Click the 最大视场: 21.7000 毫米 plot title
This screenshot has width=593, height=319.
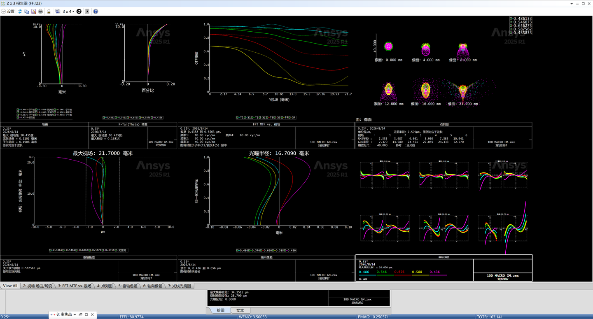coord(103,153)
